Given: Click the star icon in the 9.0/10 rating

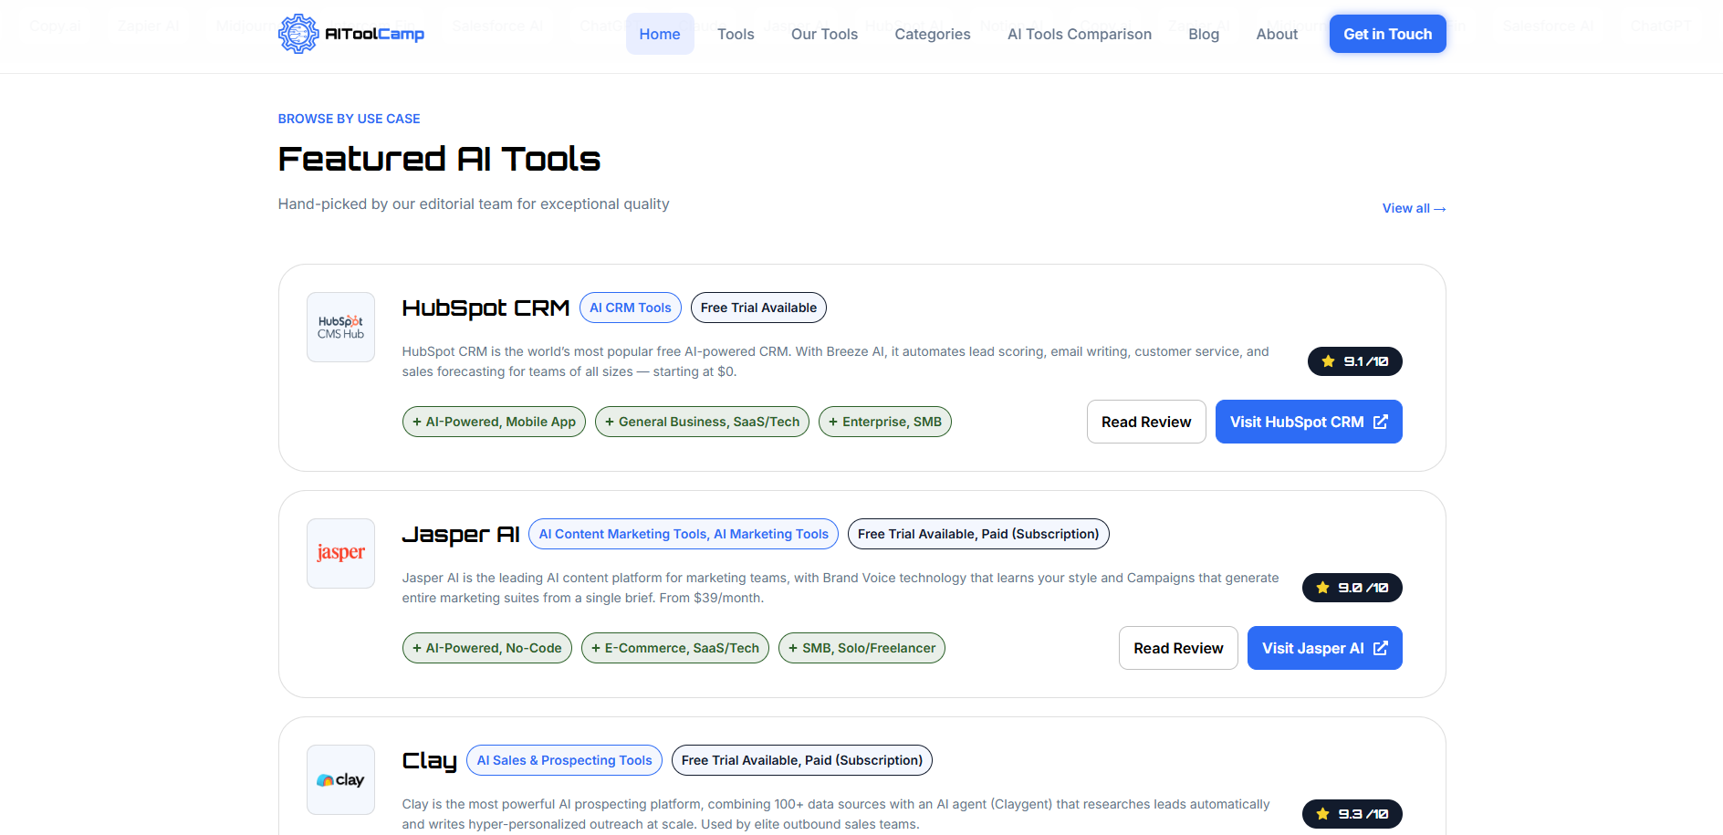Looking at the screenshot, I should tap(1323, 588).
